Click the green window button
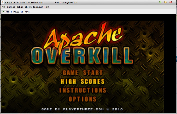This screenshot has height=114, width=177. pos(160,2)
